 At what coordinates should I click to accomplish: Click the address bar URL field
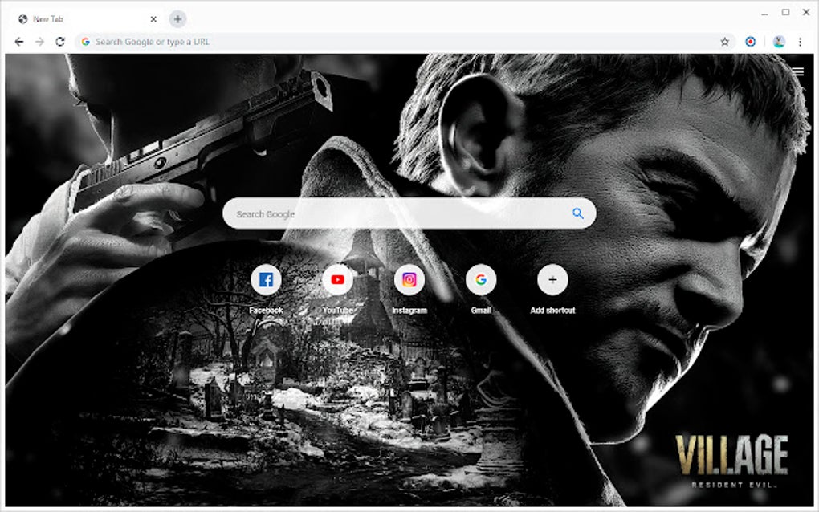pyautogui.click(x=405, y=42)
